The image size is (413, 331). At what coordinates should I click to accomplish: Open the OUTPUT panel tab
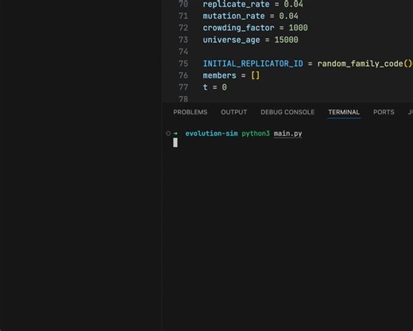(234, 112)
